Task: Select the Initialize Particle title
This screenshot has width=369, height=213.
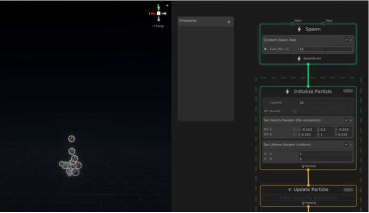Action: click(313, 92)
